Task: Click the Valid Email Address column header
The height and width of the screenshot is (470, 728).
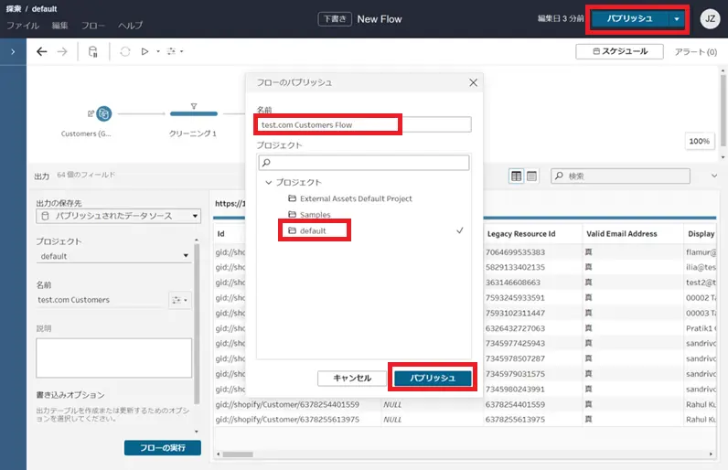Action: pyautogui.click(x=622, y=234)
